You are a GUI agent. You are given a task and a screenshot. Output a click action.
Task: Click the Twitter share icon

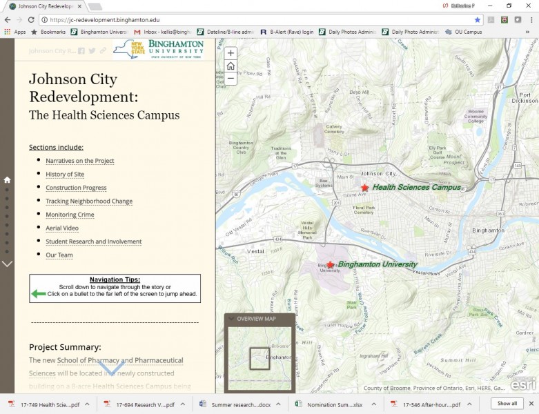(x=92, y=51)
